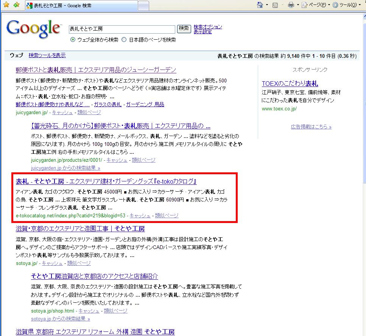The height and width of the screenshot is (336, 366).
Task: Click the Home icon in toolbar
Action: [x=260, y=5]
